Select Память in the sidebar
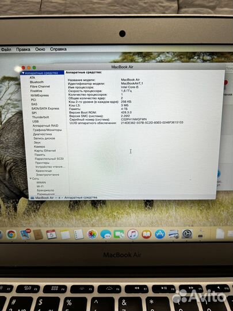 (40, 155)
